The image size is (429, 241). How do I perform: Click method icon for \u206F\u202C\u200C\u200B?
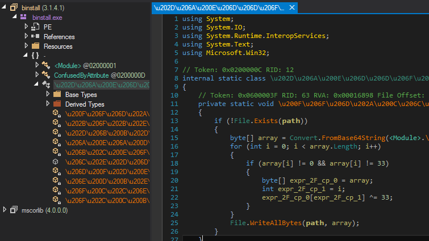point(57,200)
